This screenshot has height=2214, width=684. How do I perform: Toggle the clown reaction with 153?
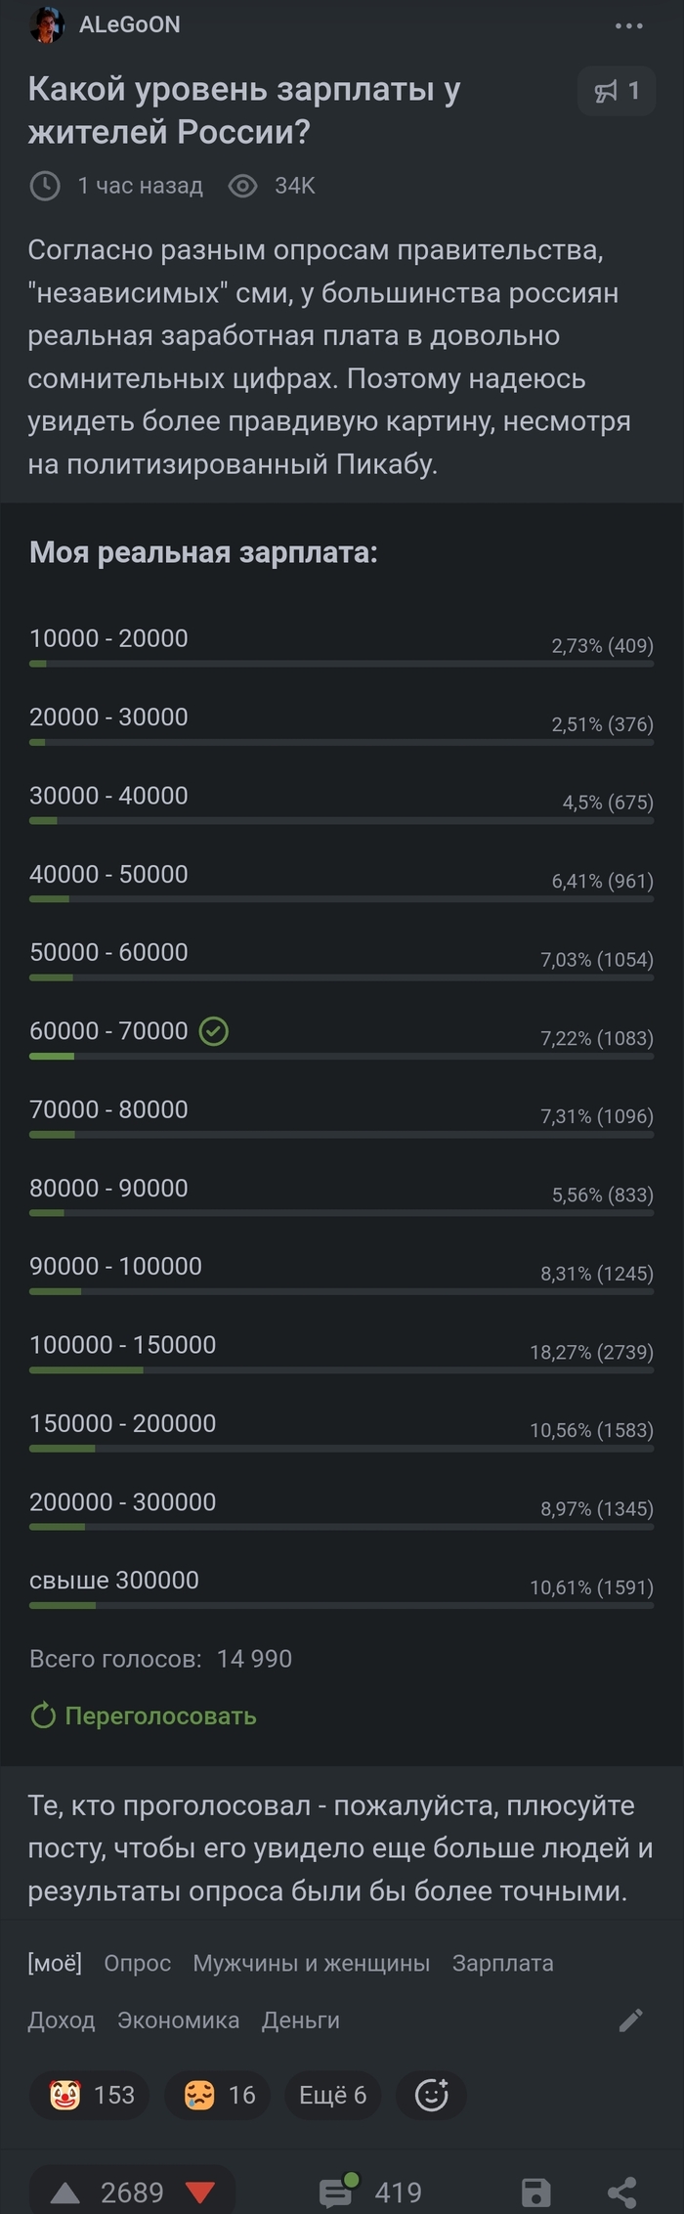tap(90, 2094)
